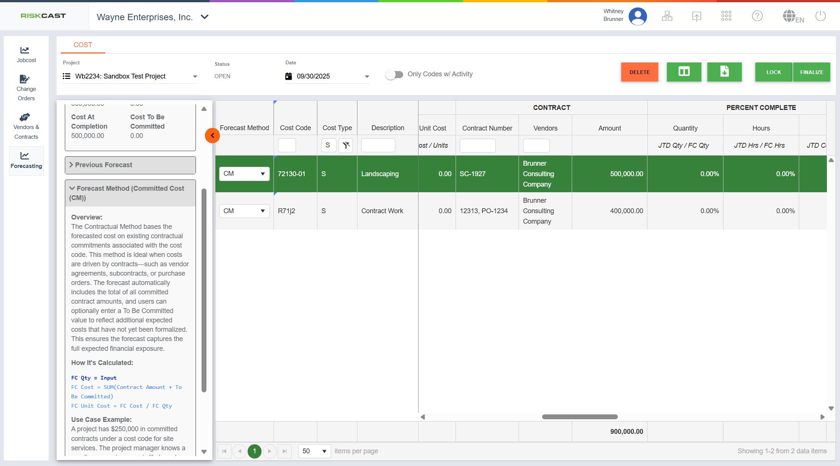Select the COST tab

point(83,45)
